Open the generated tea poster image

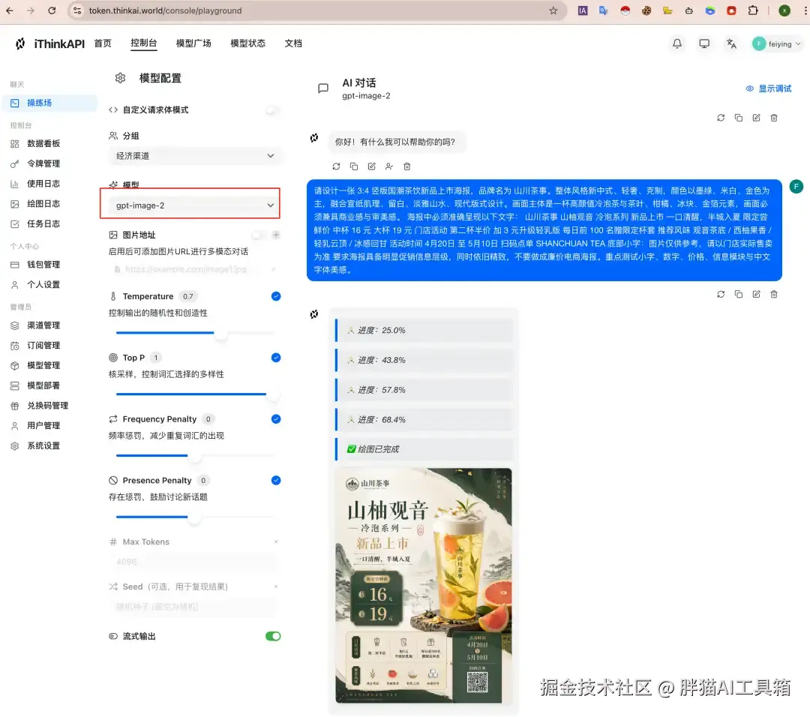click(x=424, y=586)
